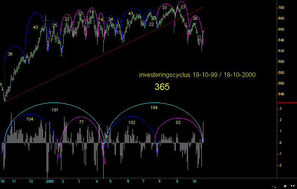The image size is (297, 189).
Task: Click month 7 on the time axis
Action: pyautogui.click(x=144, y=181)
